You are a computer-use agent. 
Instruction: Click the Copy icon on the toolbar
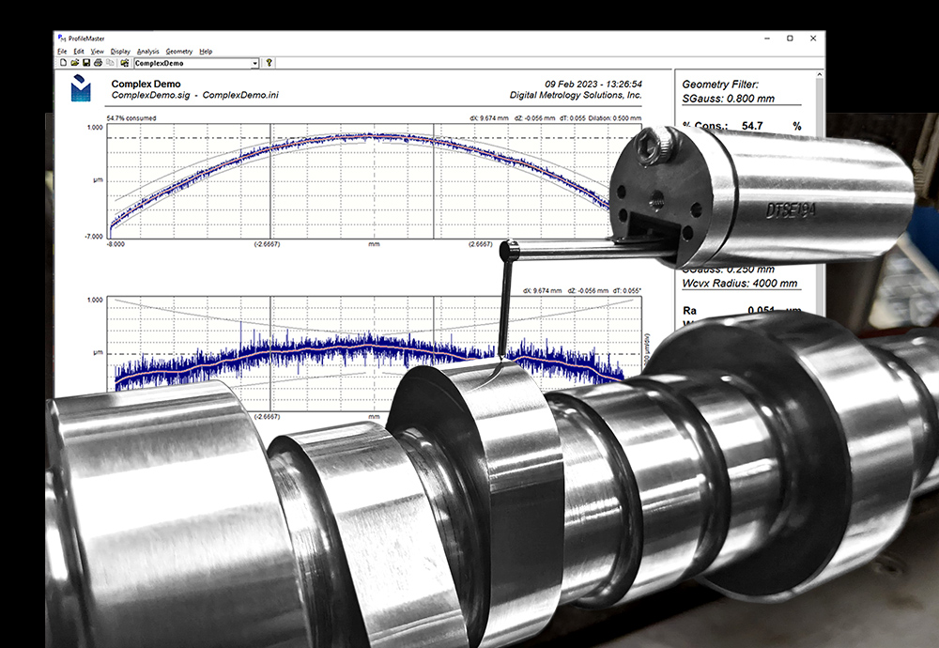pos(110,61)
